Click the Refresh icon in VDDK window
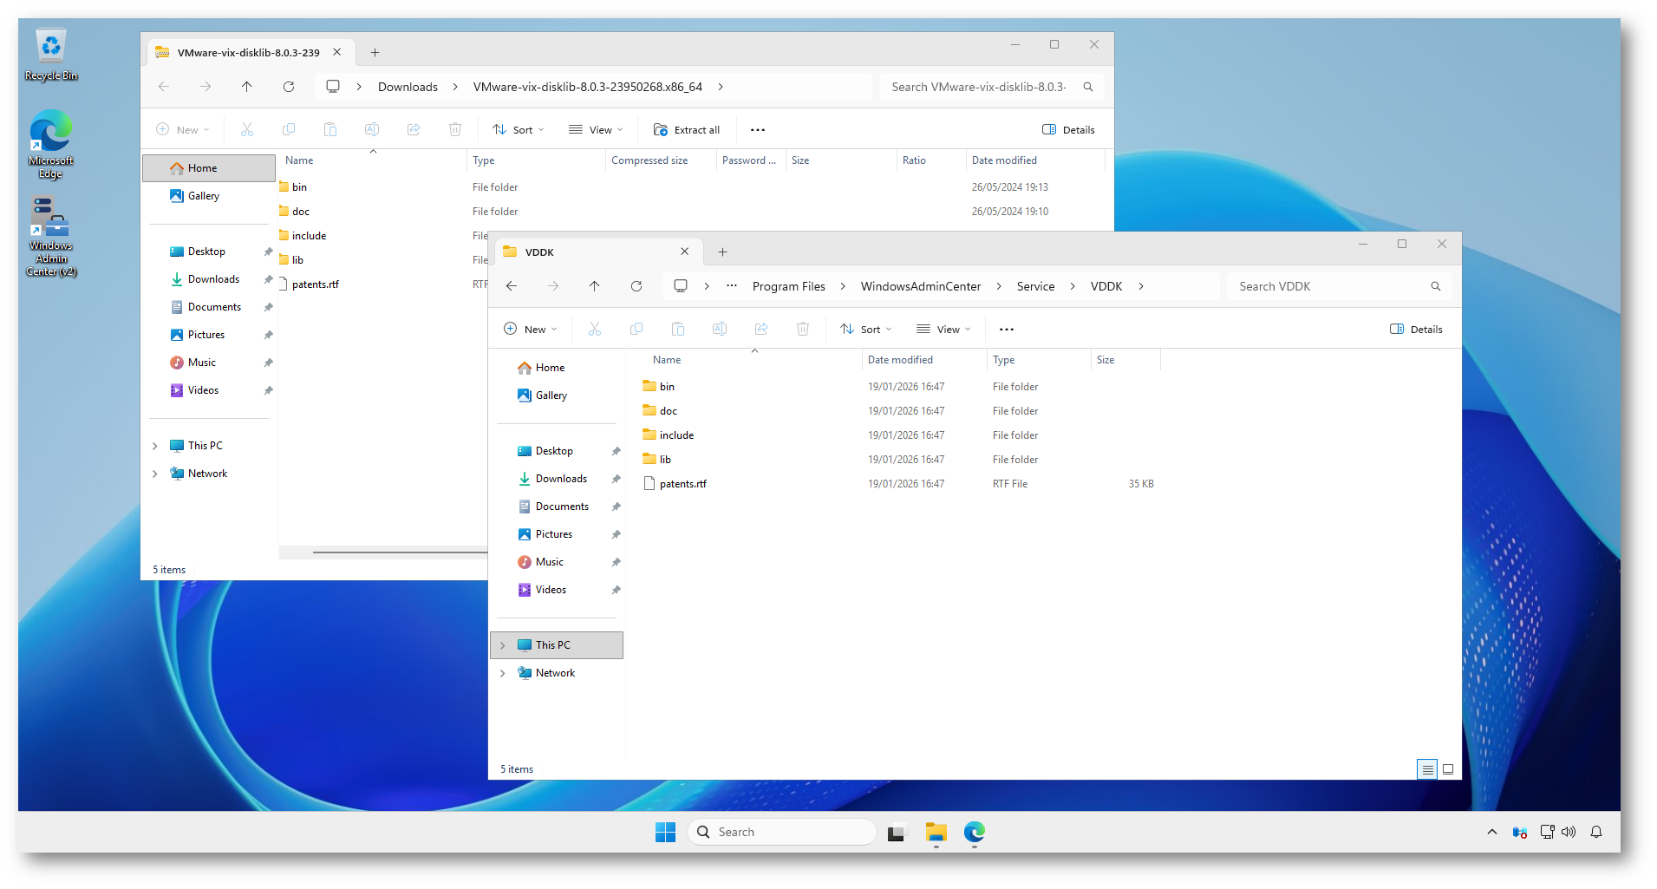This screenshot has height=889, width=1657. click(636, 286)
